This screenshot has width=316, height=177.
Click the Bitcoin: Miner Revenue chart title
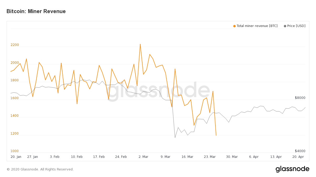click(36, 11)
